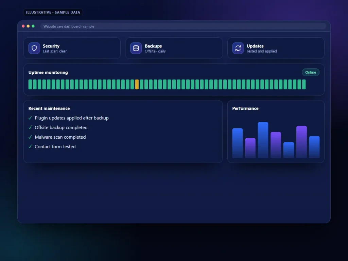Click the Offsite · daily text
This screenshot has width=348, height=261.
pos(155,51)
